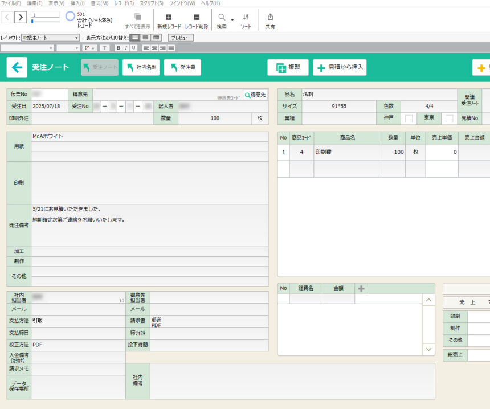This screenshot has width=490, height=409.
Task: Add an expense row with plus icon
Action: [361, 288]
